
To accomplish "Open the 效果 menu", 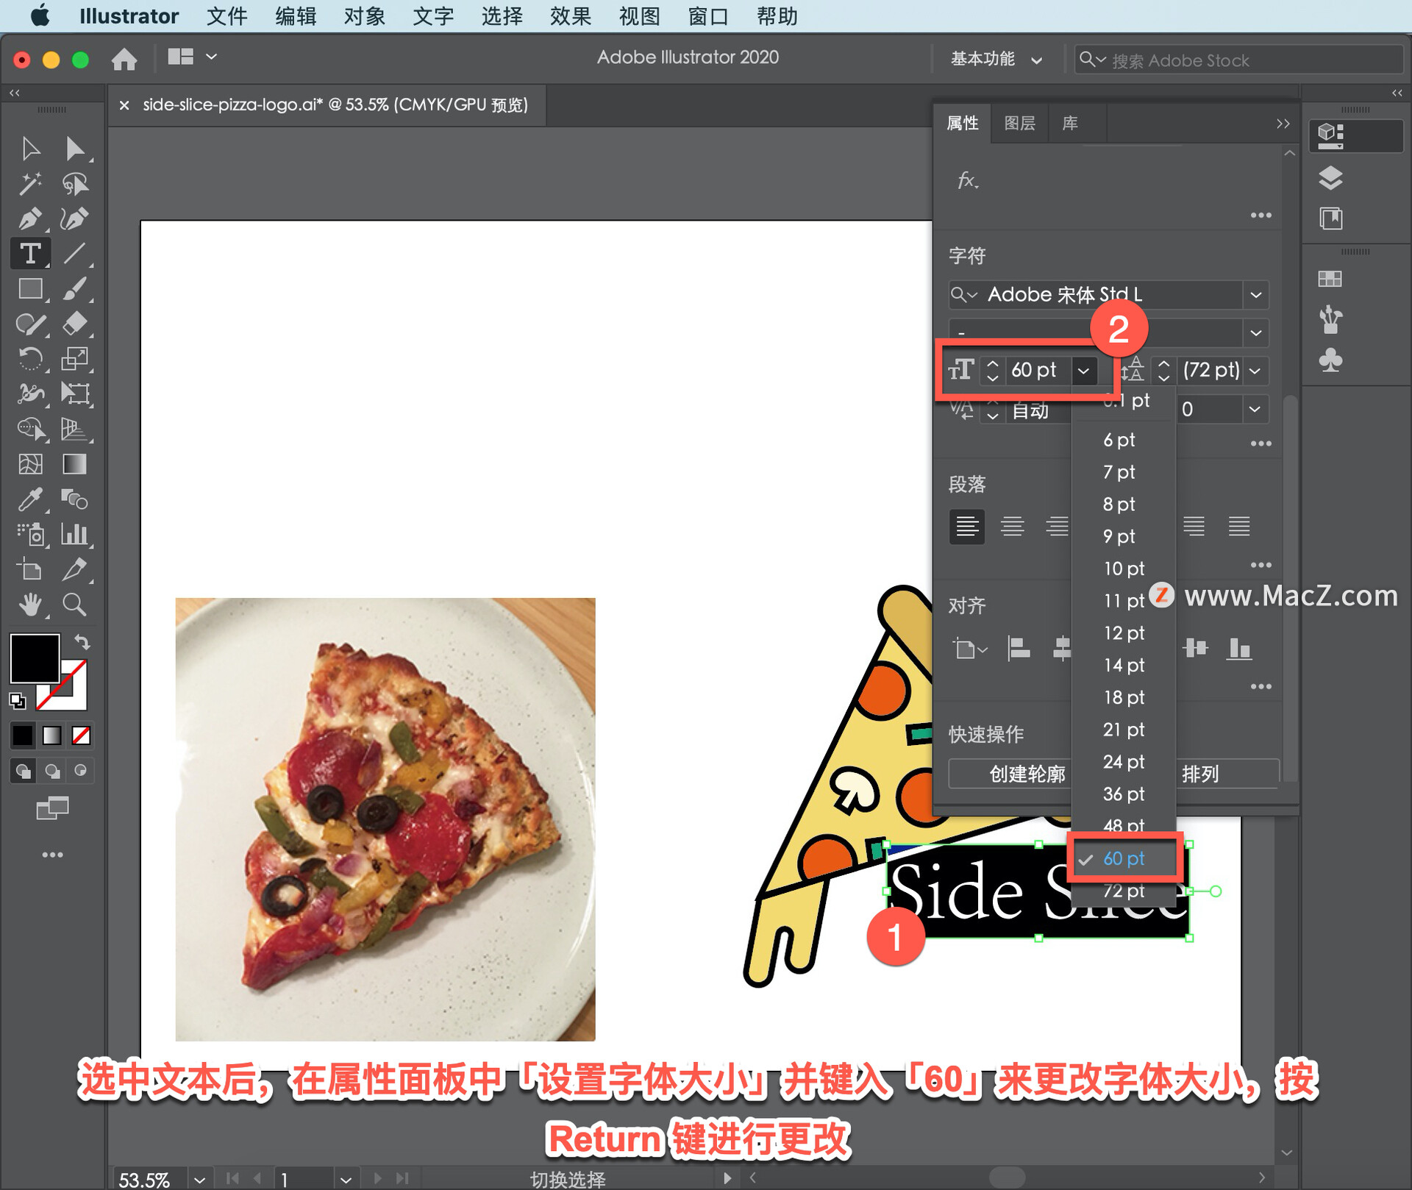I will tap(570, 16).
